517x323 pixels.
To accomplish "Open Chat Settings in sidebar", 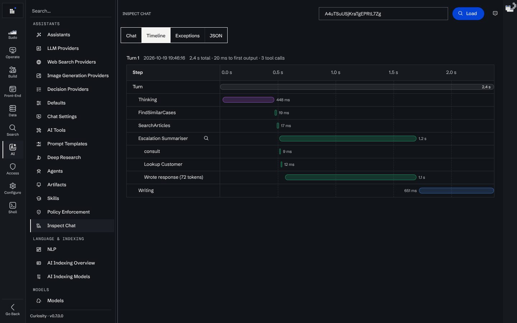I will [x=72, y=117].
